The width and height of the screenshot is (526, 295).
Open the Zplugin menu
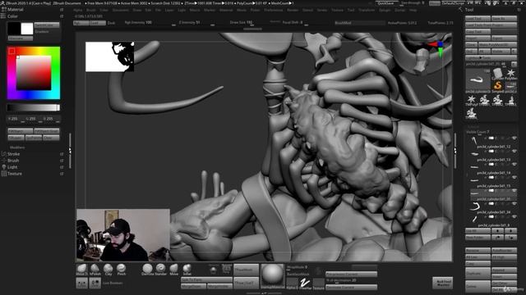pyautogui.click(x=385, y=10)
